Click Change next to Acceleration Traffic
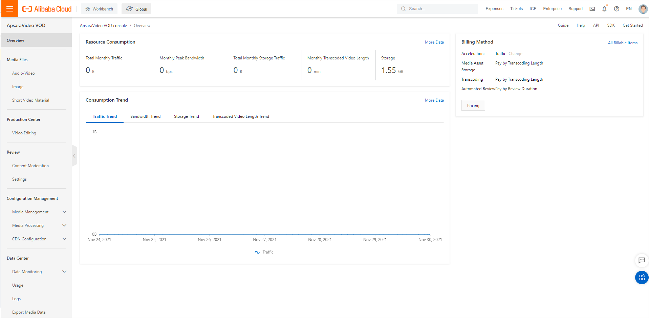Viewport: 649px width, 318px height. 515,54
